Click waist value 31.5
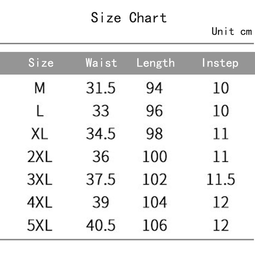 pos(100,88)
